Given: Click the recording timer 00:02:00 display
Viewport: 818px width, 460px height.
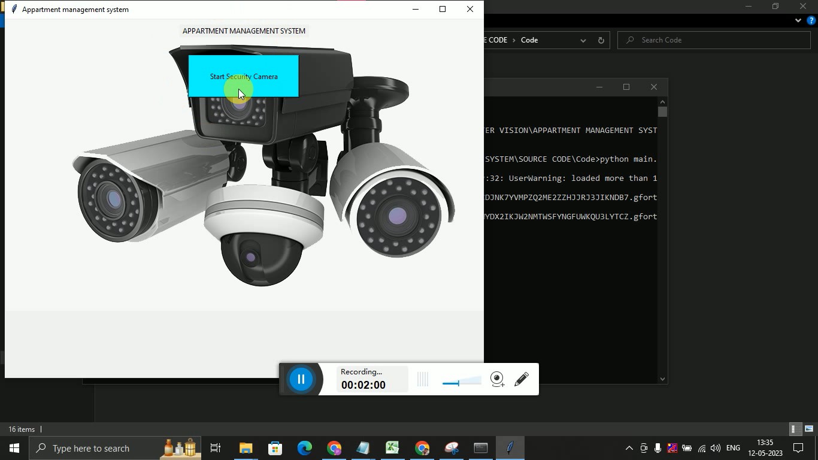Looking at the screenshot, I should [363, 385].
